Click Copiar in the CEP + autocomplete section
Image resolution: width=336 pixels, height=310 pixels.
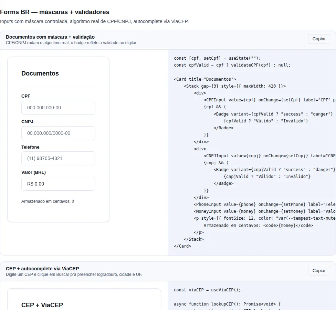(x=319, y=270)
